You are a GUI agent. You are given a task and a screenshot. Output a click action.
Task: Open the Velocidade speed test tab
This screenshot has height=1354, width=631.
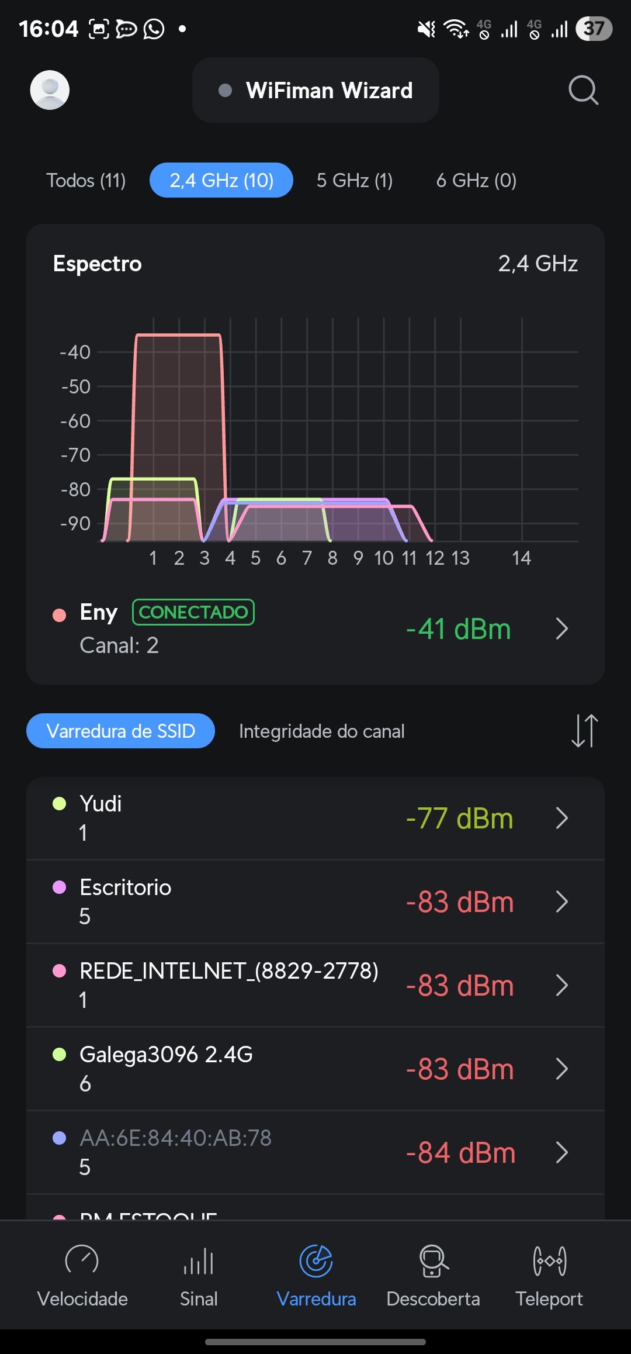(82, 1274)
